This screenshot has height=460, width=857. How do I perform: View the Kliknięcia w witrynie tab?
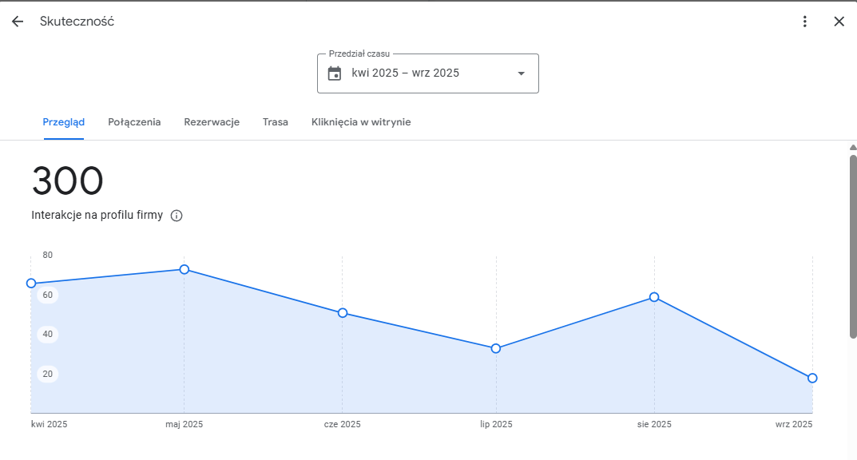point(361,122)
